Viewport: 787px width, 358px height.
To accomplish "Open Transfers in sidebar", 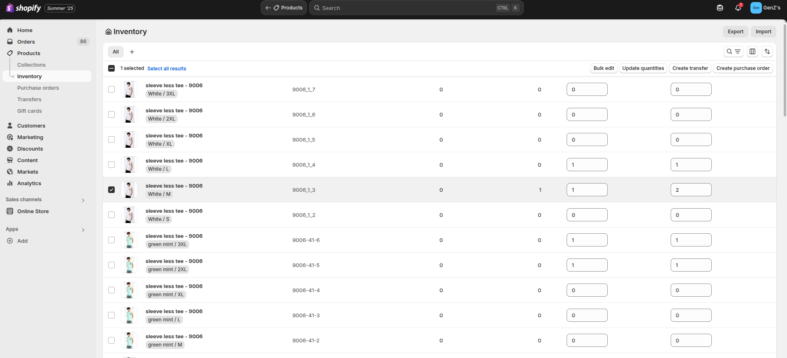I will [x=29, y=99].
